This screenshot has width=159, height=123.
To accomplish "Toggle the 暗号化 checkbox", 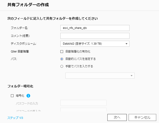I will [x=12, y=96].
